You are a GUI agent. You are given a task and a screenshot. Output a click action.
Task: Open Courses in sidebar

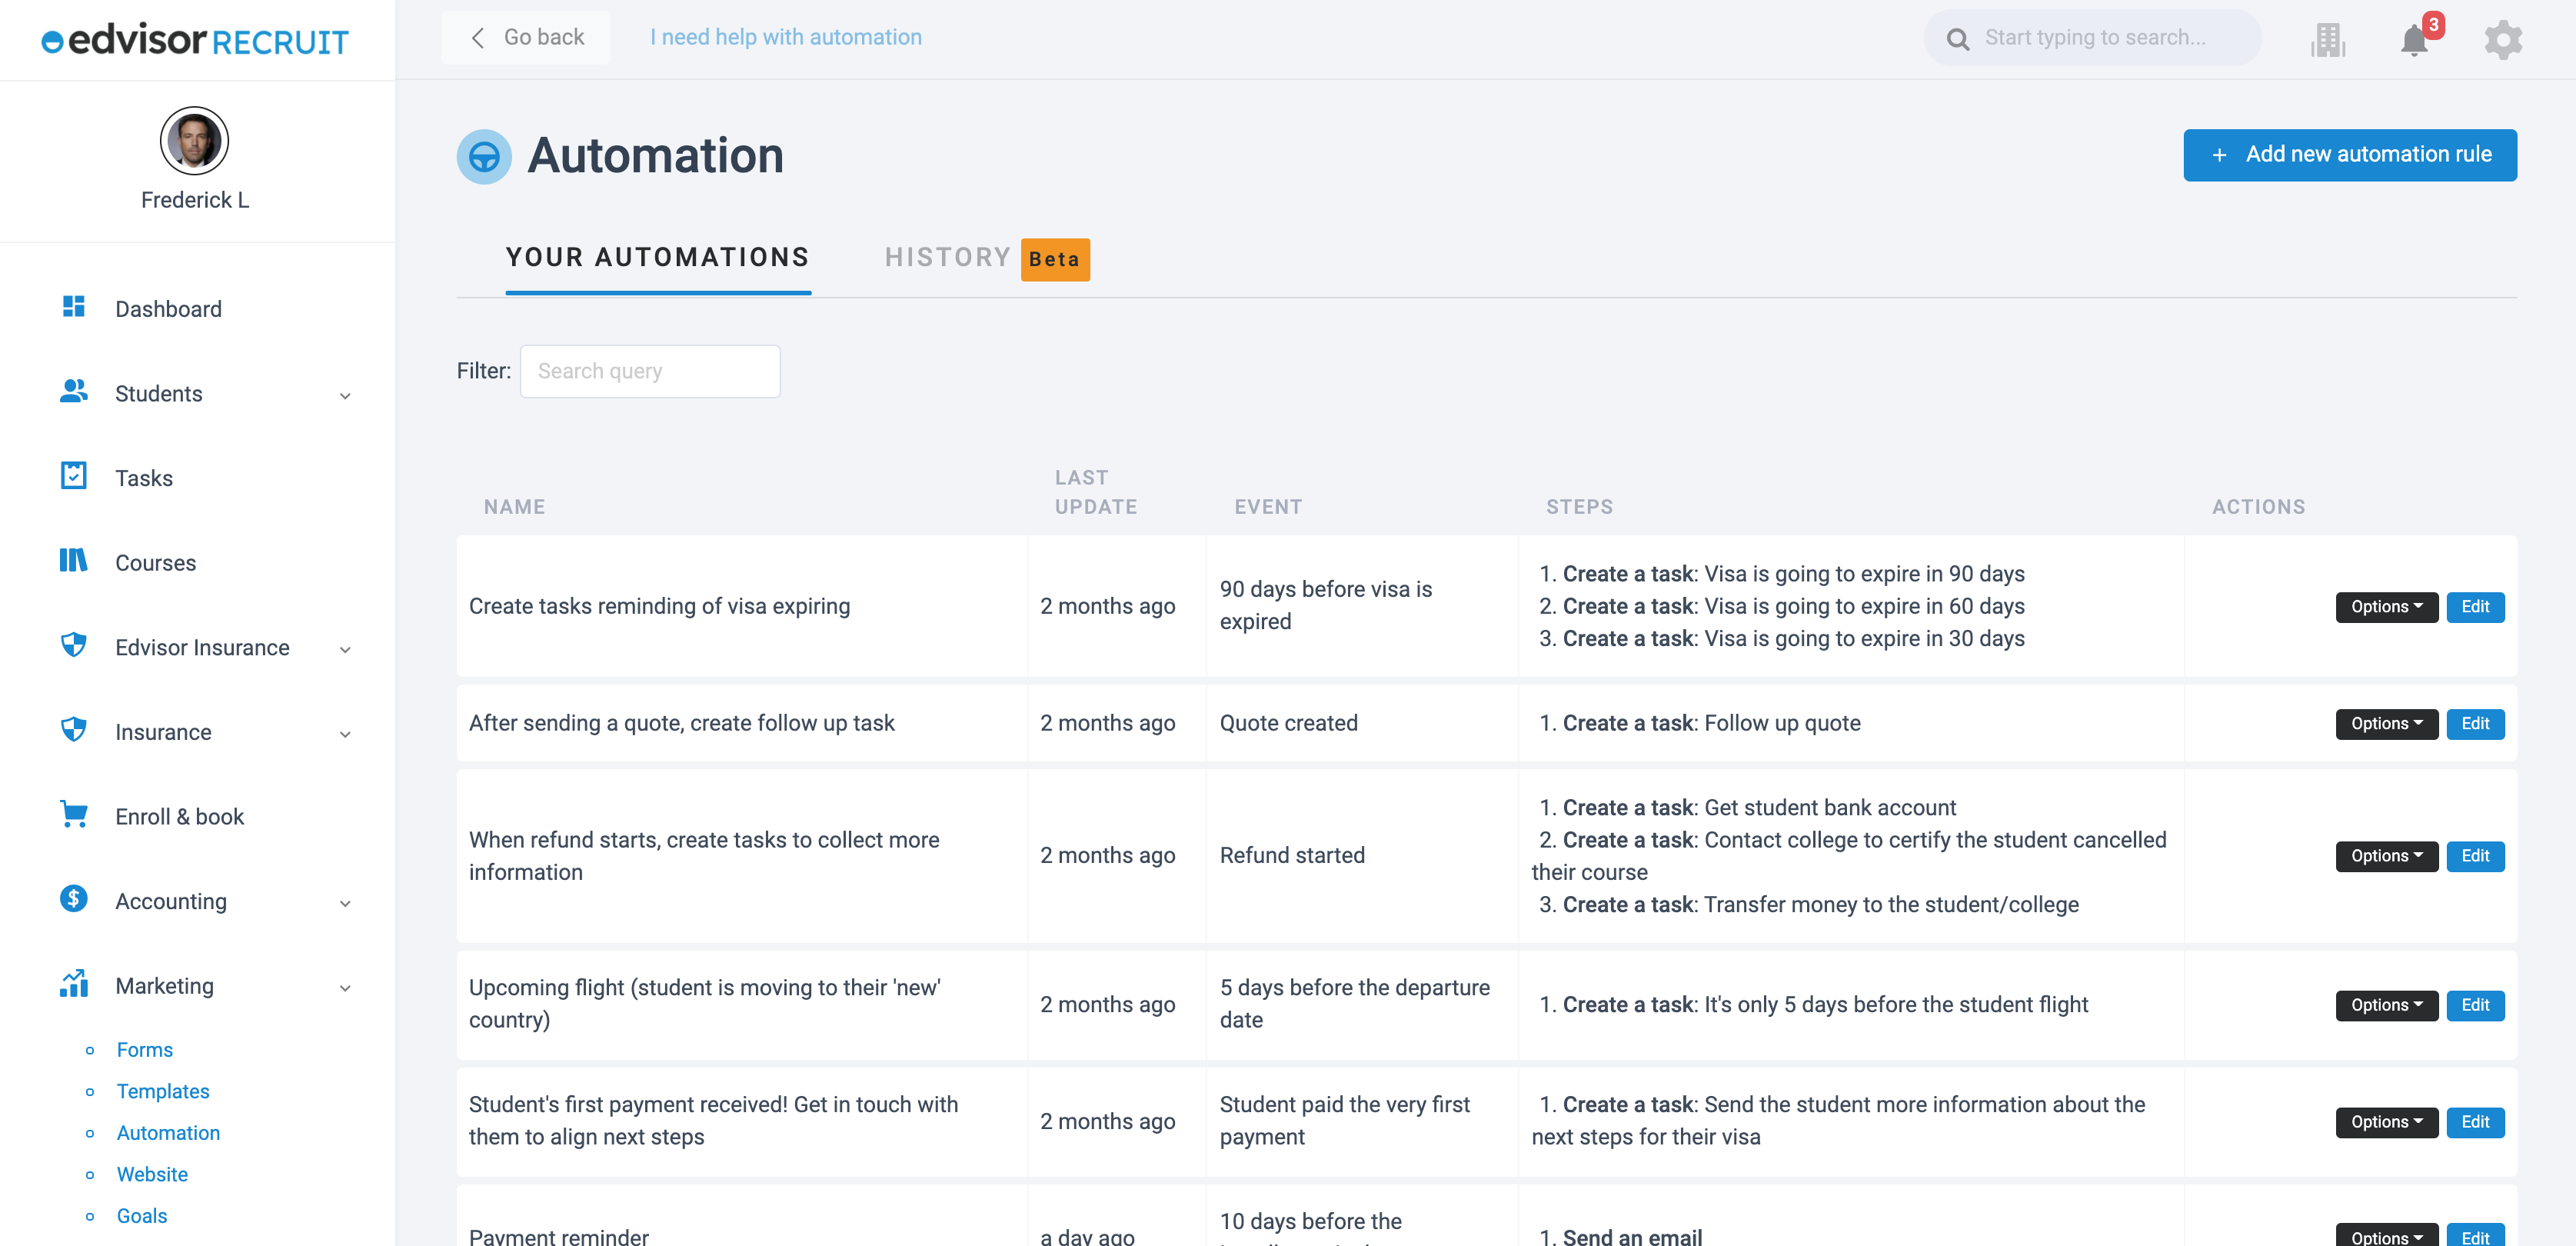[x=155, y=563]
